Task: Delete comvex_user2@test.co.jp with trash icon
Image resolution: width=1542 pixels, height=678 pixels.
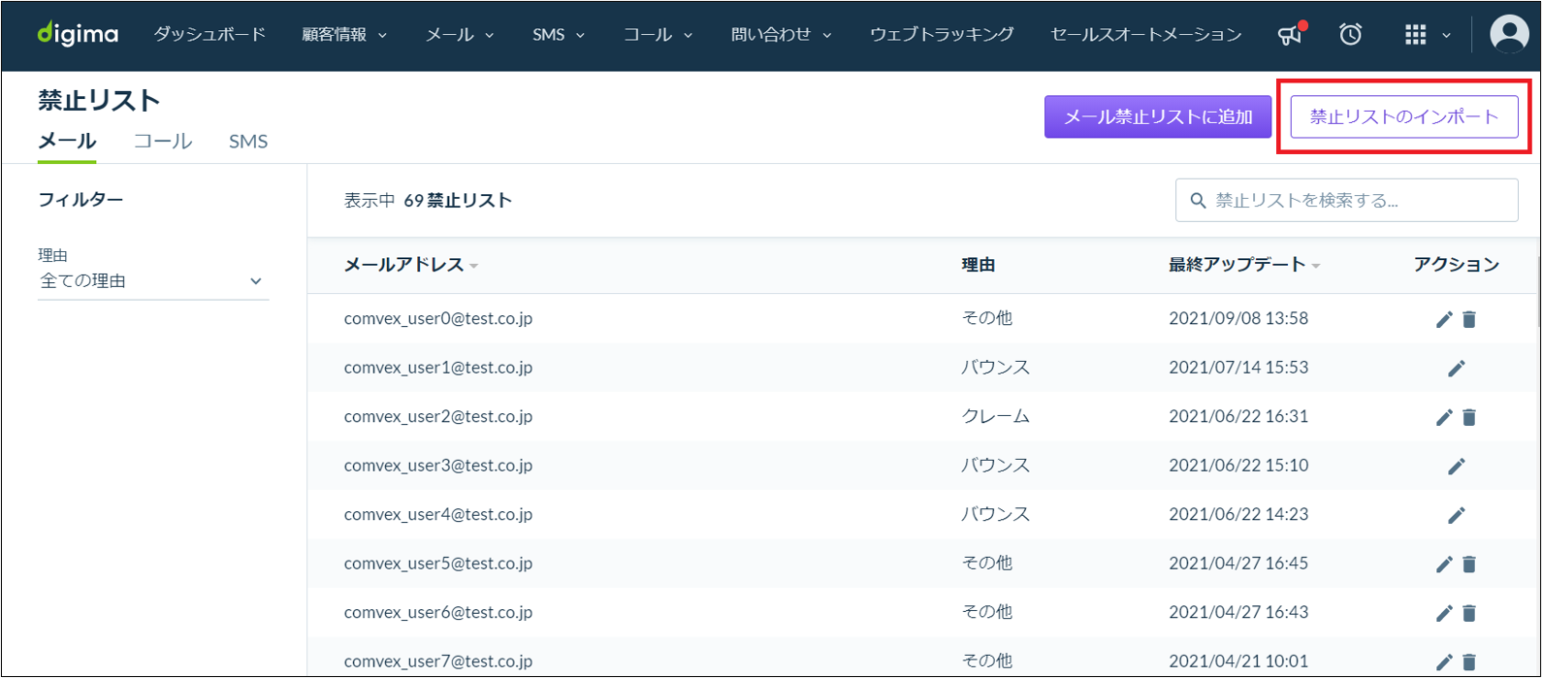Action: click(x=1469, y=417)
